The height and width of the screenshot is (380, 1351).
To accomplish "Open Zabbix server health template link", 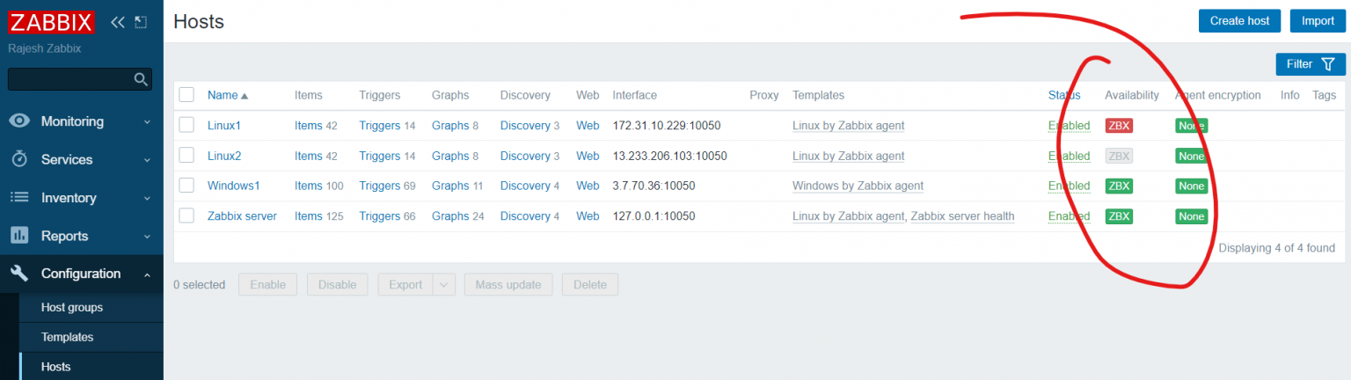I will 962,216.
